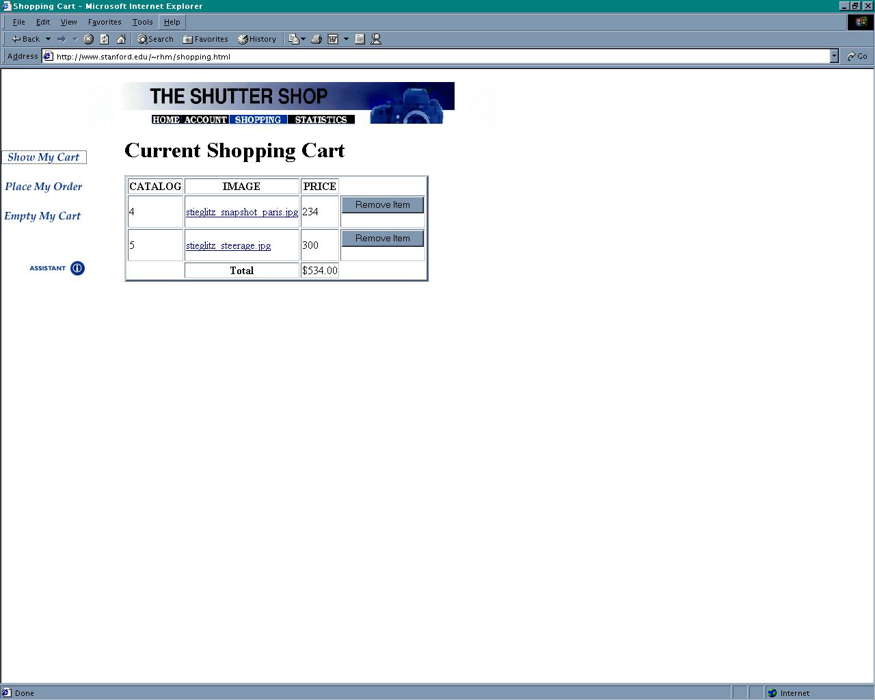
Task: Open the Favorites menu in menu bar
Action: coord(105,22)
